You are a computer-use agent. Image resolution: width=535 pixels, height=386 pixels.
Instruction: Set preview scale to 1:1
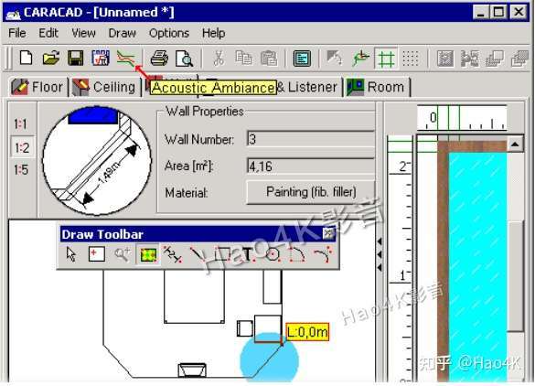click(21, 124)
